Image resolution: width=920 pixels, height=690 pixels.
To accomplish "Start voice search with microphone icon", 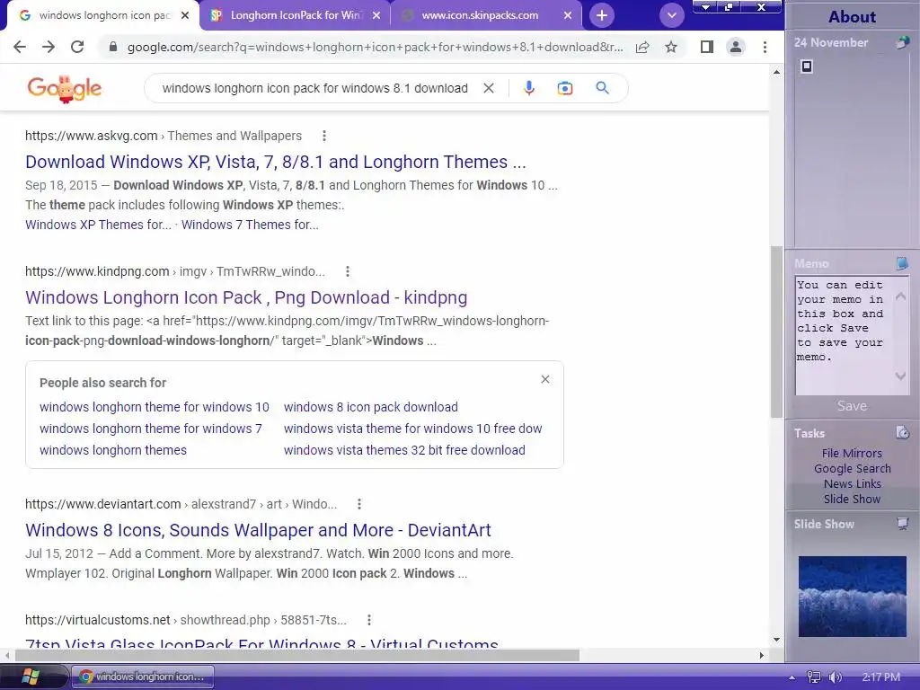I will [528, 88].
